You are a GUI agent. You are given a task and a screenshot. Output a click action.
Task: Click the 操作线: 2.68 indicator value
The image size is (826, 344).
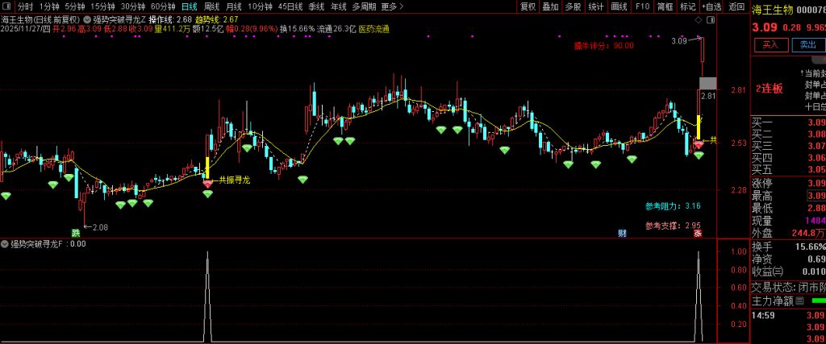[x=170, y=20]
